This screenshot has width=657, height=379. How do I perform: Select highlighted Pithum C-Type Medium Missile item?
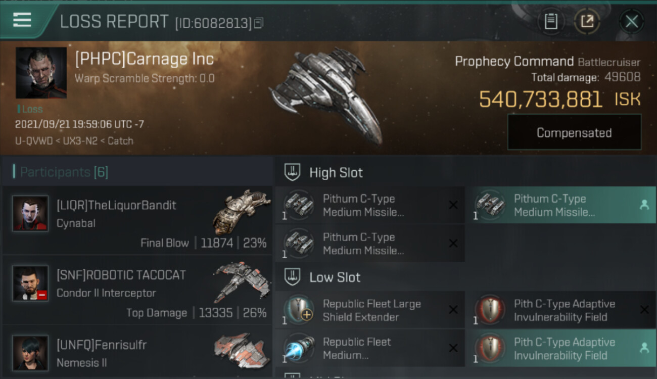click(560, 205)
